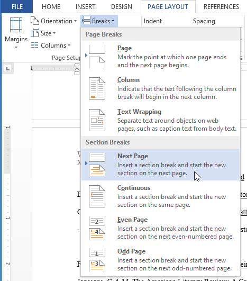Click the Page Setup group label
This screenshot has height=281, width=247.
66,58
